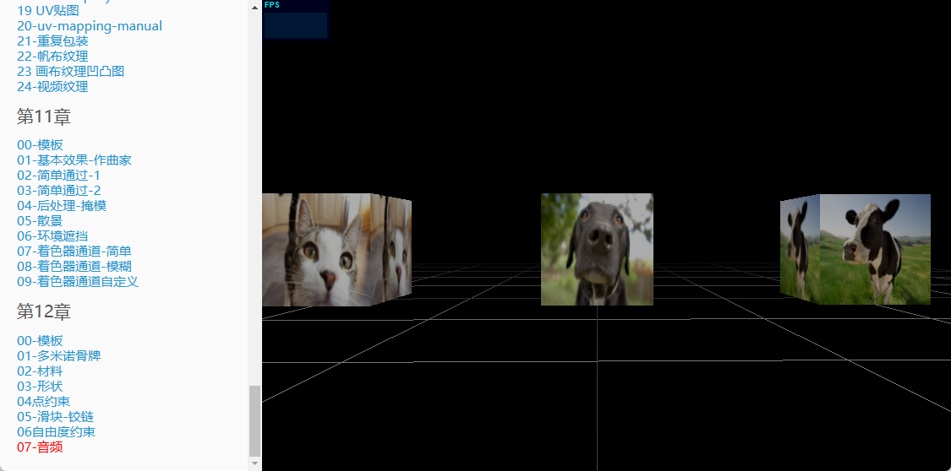Open the 05-散景 example
Image resolution: width=951 pixels, height=471 pixels.
[x=40, y=221]
